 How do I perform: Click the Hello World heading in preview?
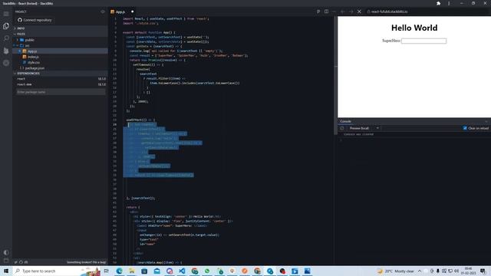(x=414, y=28)
